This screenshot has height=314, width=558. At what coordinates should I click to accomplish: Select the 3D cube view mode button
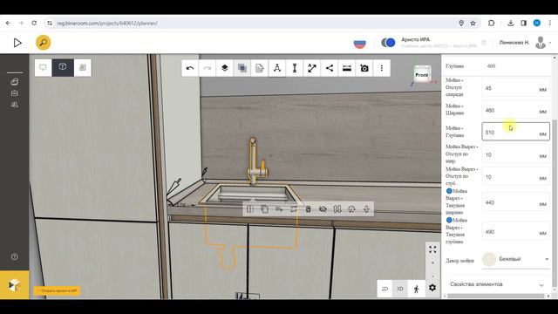pyautogui.click(x=63, y=67)
